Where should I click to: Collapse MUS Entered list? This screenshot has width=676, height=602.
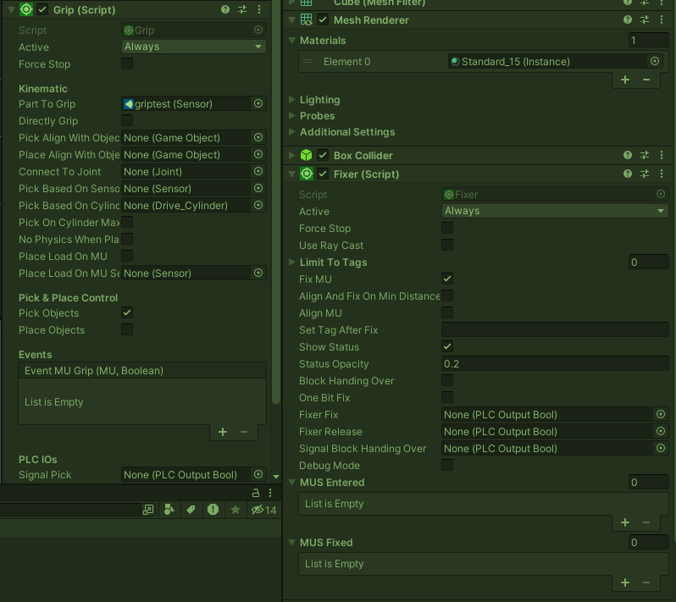pos(292,483)
